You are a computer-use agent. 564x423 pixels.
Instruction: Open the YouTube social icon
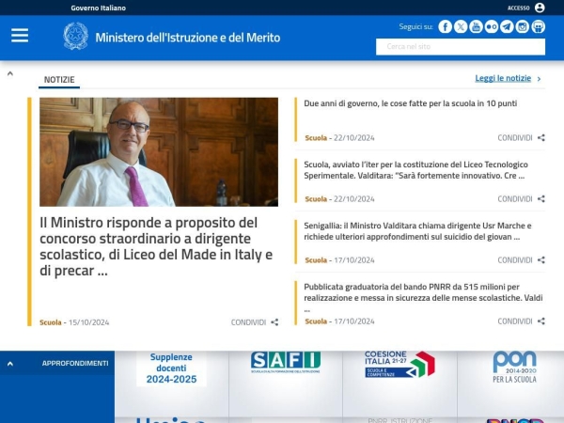[476, 26]
